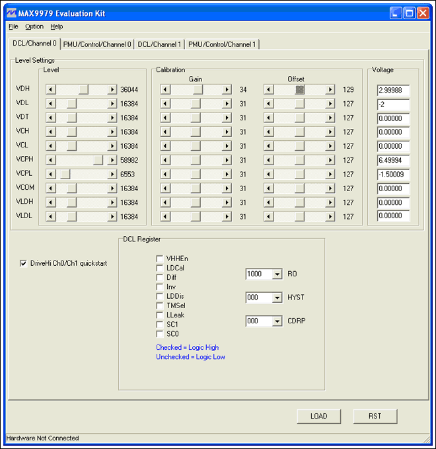Uncheck DriveHi Ch0/Ch1 quickstart checkbox
The image size is (436, 449).
coord(24,263)
